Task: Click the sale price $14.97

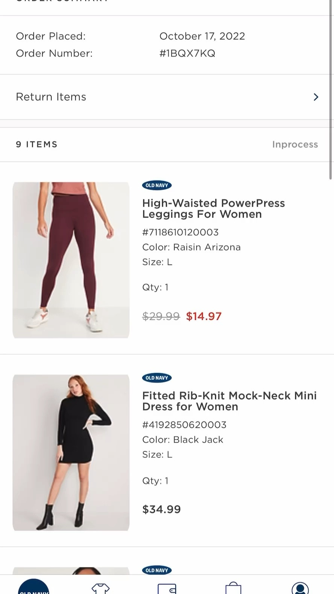Action: pos(204,316)
